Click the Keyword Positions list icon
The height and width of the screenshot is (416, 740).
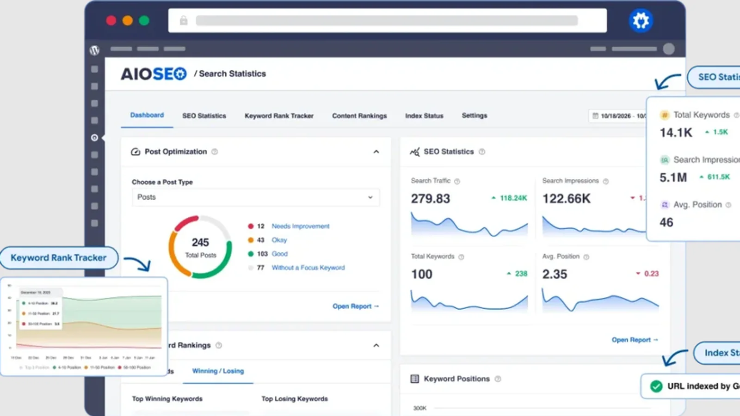pos(415,379)
